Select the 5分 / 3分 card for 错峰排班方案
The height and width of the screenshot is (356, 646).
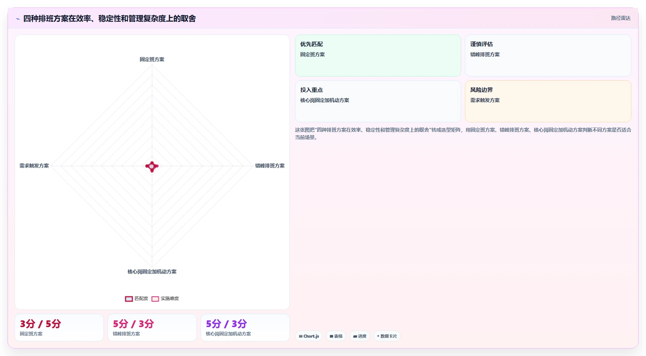[x=152, y=327]
